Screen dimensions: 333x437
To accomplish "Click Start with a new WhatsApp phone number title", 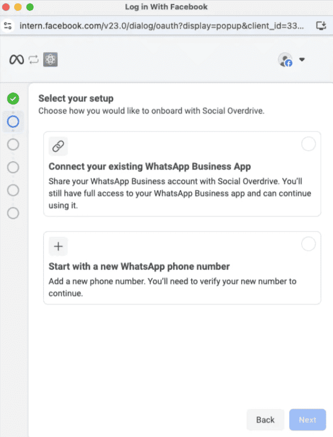I will 139,266.
